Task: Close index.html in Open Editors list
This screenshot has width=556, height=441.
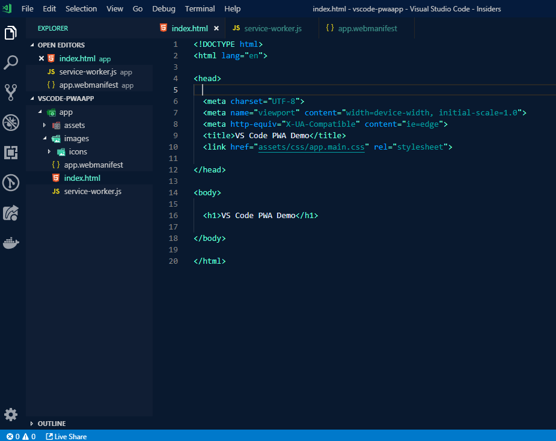Action: 41,58
